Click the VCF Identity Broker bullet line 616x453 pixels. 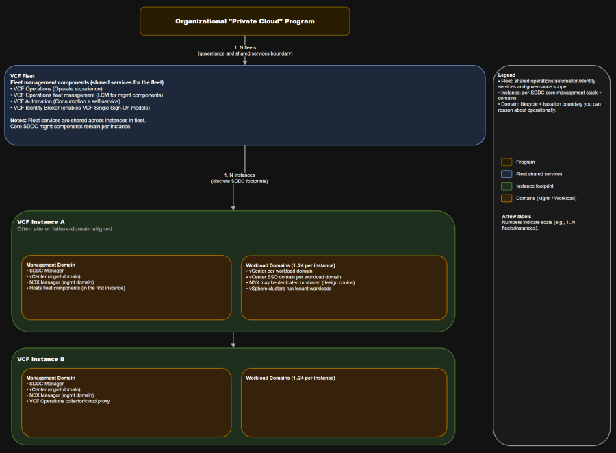pos(79,108)
